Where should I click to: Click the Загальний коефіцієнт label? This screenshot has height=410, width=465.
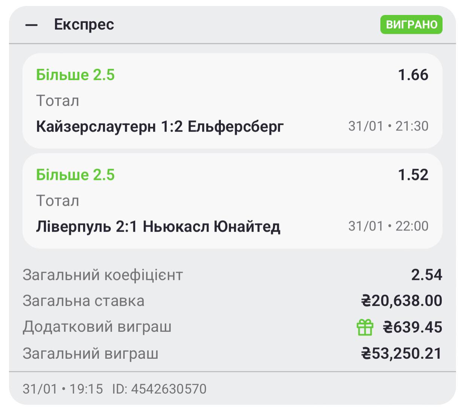click(x=103, y=275)
